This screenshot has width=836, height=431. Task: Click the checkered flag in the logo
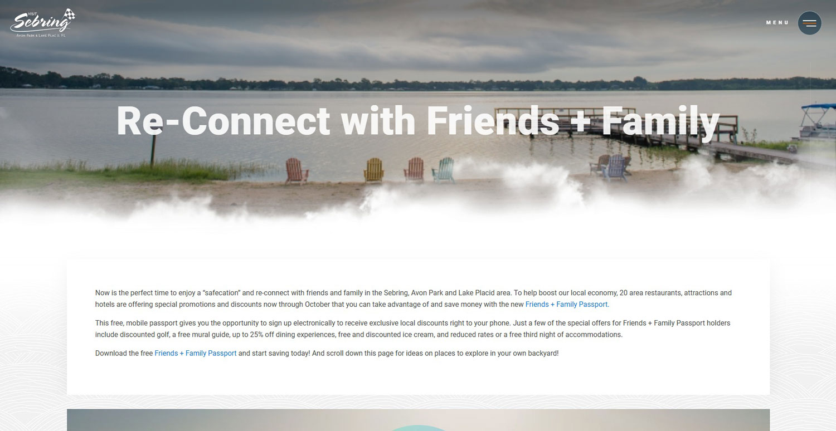click(70, 14)
